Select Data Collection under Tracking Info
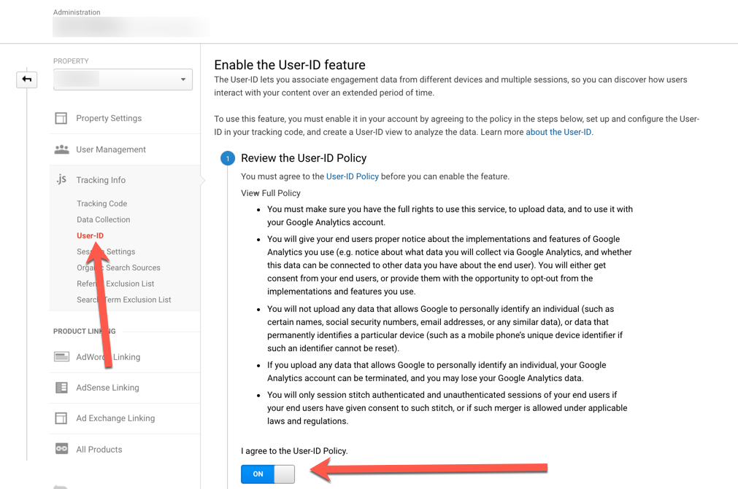The height and width of the screenshot is (489, 738). point(104,219)
